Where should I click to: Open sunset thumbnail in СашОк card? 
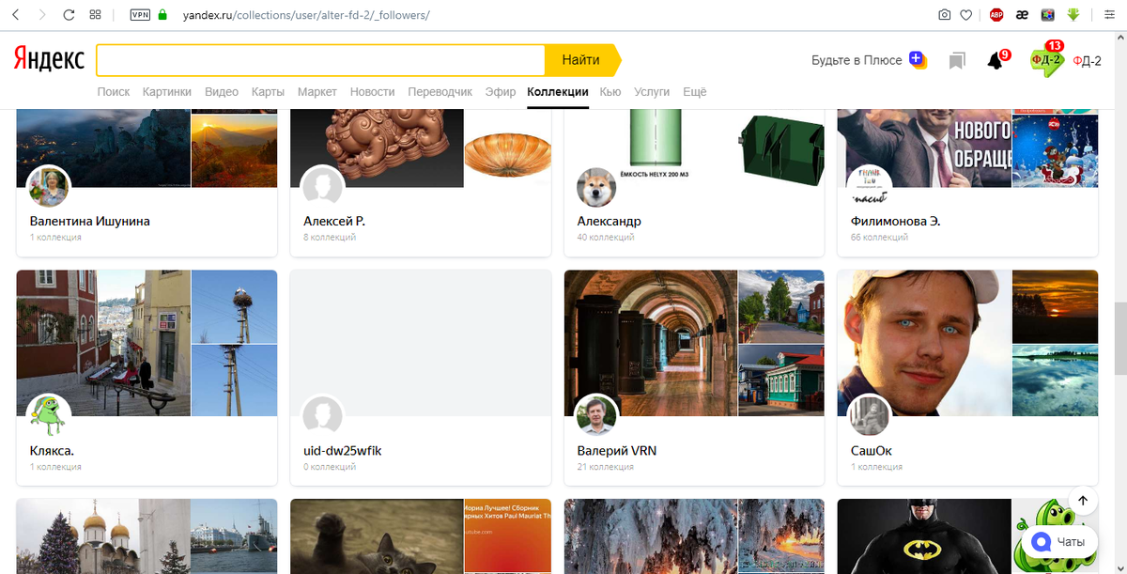click(x=1055, y=306)
